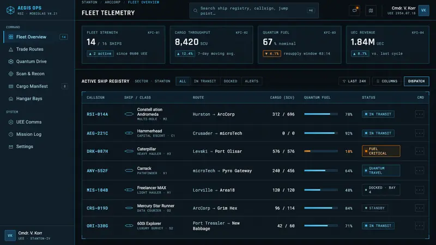Image resolution: width=436 pixels, height=245 pixels.
Task: Open the Columns chooser
Action: (387, 81)
